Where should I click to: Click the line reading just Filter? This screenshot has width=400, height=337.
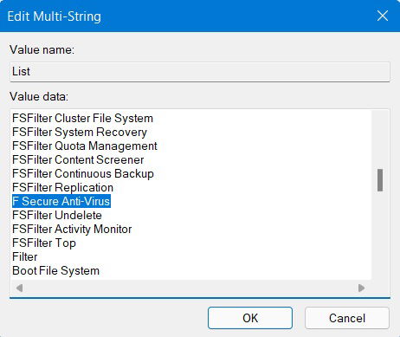(25, 256)
